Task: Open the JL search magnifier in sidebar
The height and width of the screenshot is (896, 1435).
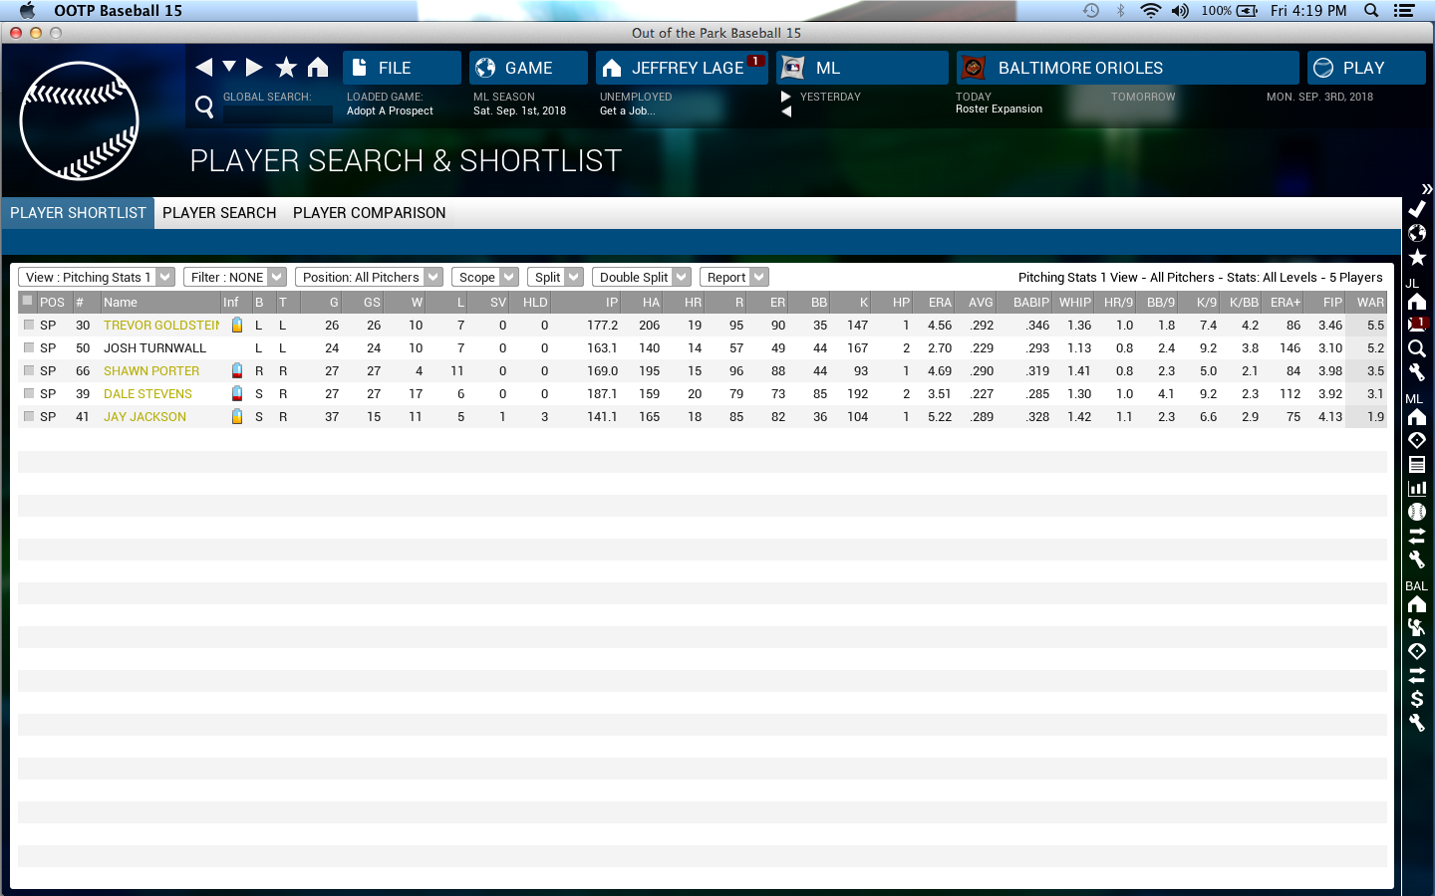Action: [x=1416, y=348]
